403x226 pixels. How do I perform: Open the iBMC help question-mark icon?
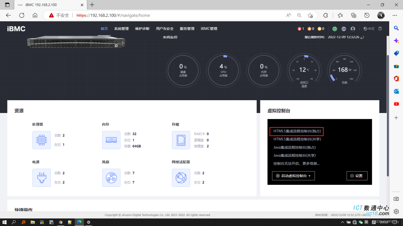point(380,29)
